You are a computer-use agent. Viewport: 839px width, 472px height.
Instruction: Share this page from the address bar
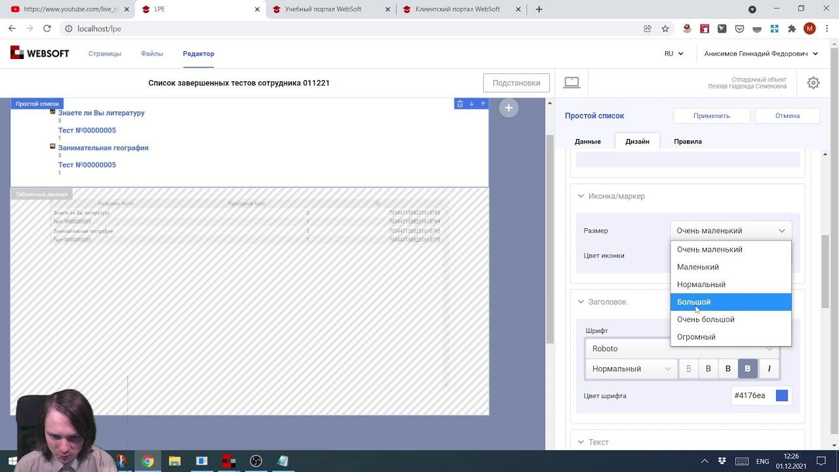[x=648, y=28]
